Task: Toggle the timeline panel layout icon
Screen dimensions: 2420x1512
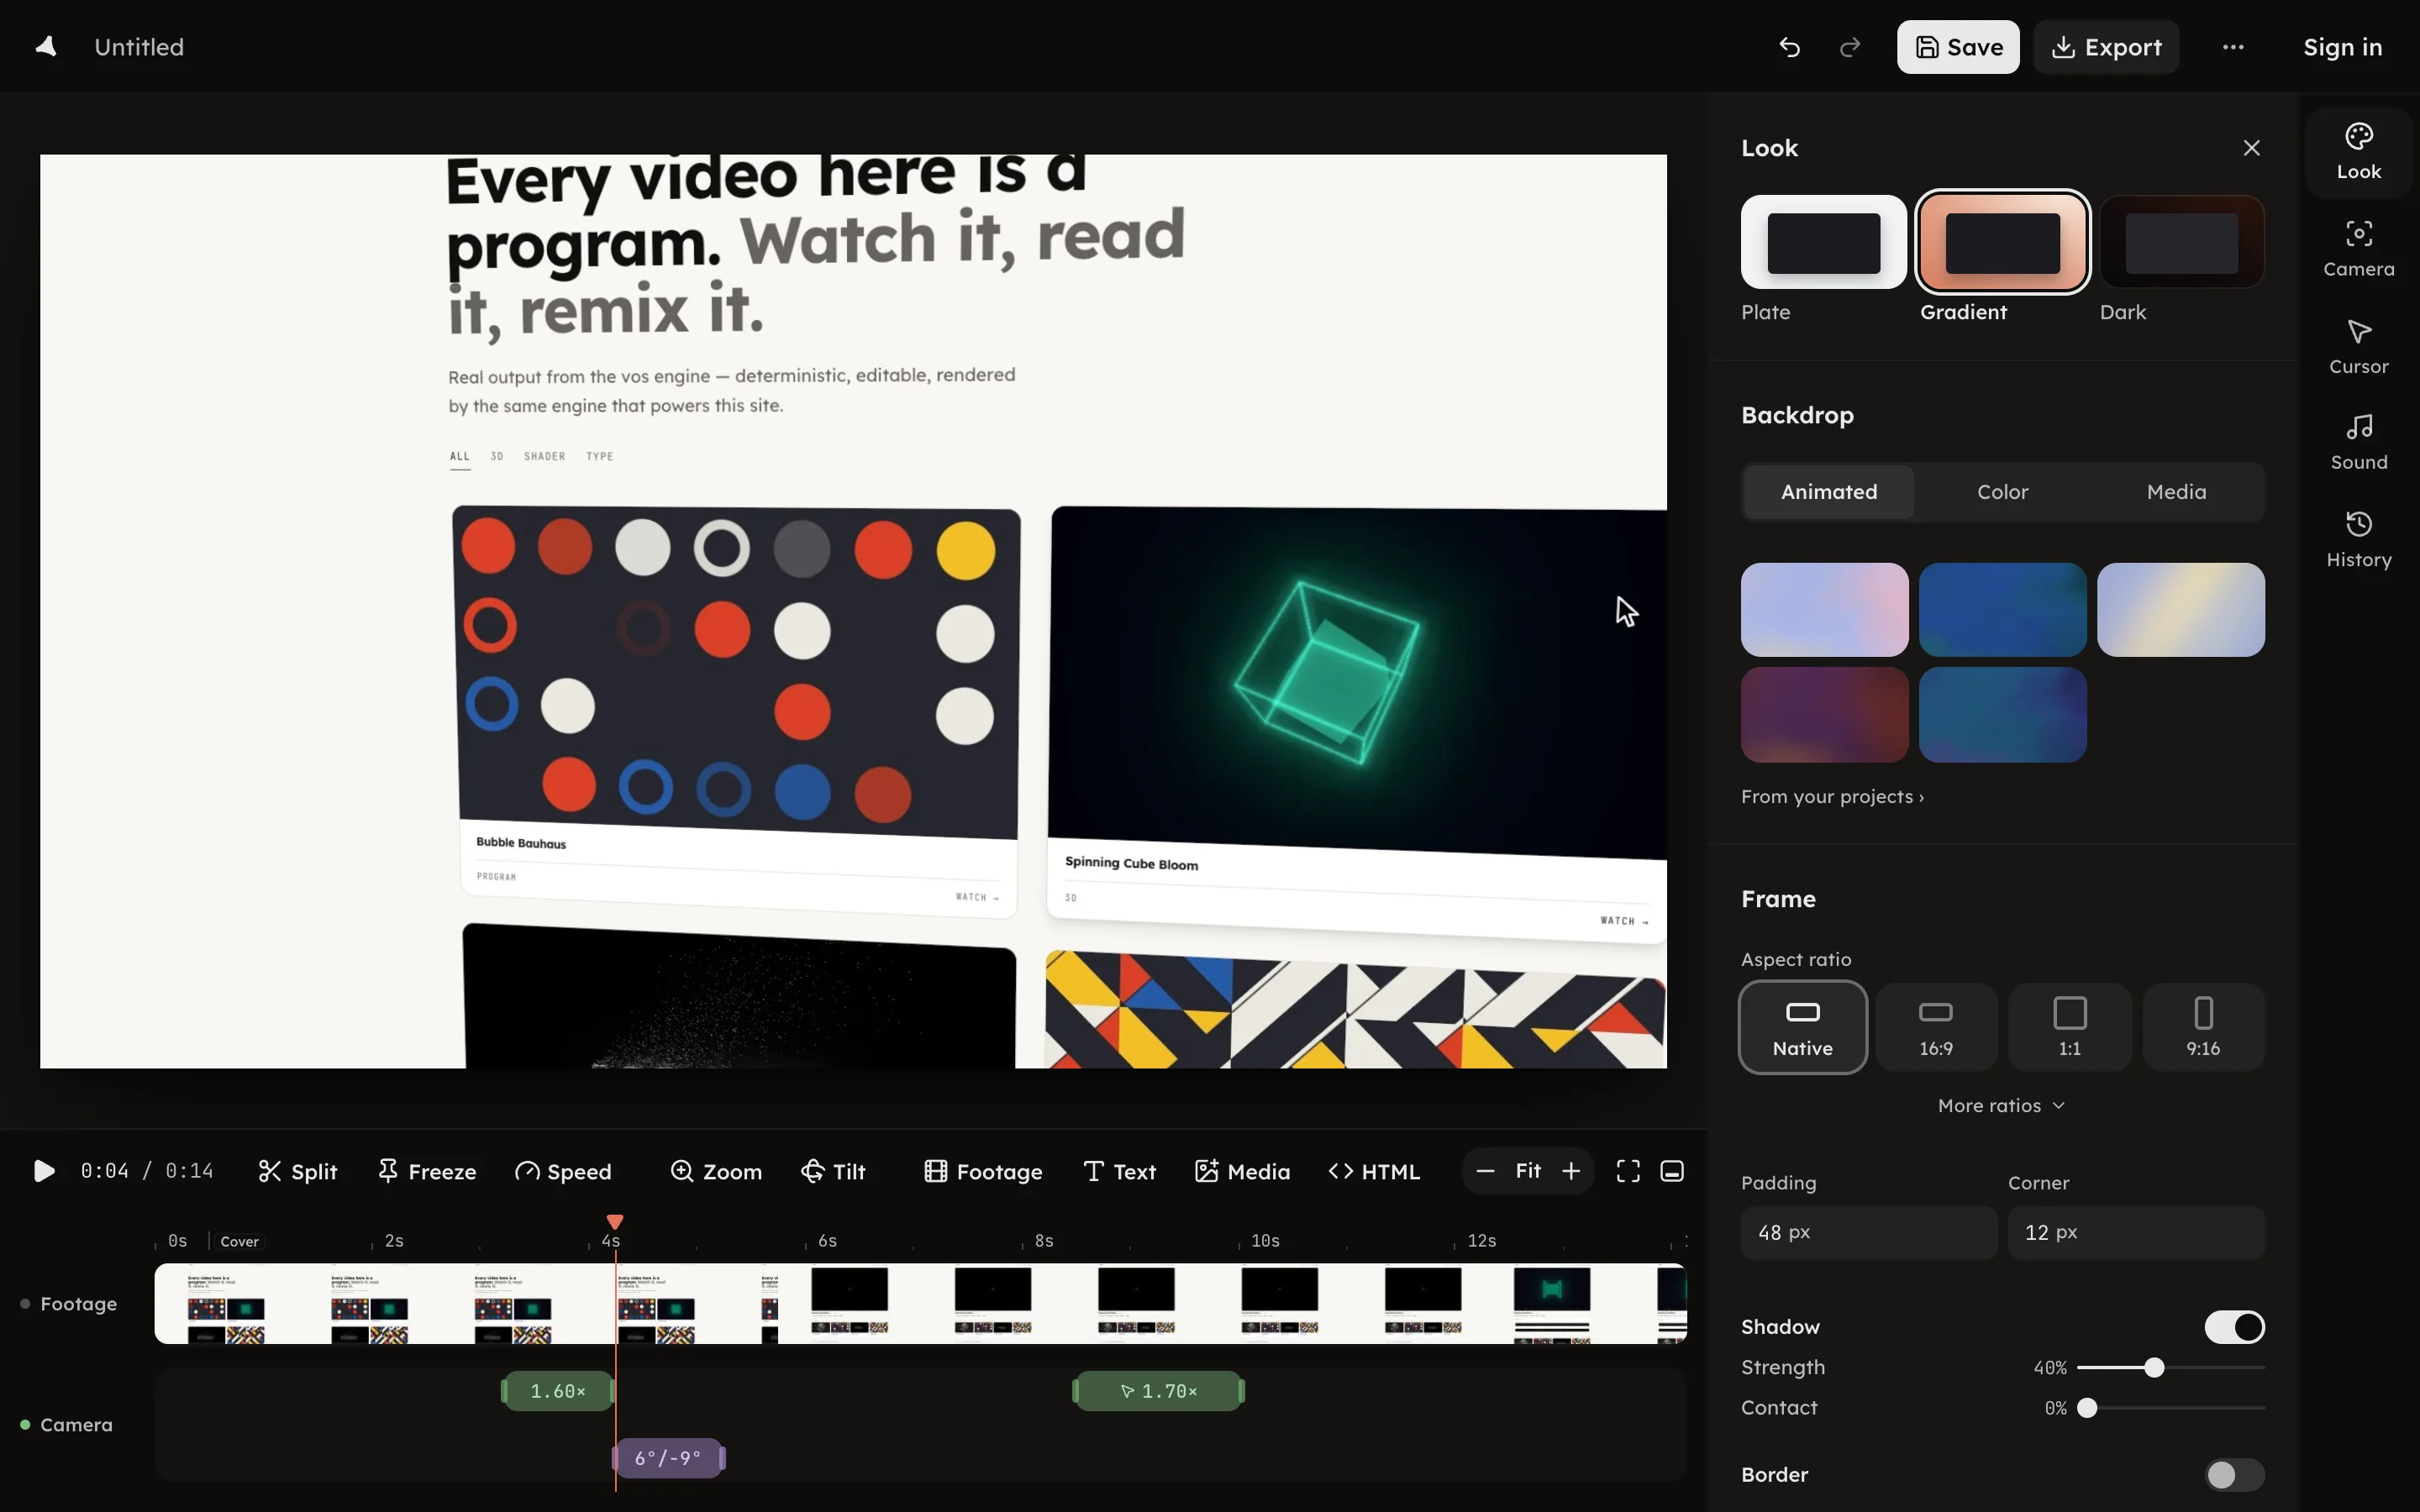Action: [x=1672, y=1171]
